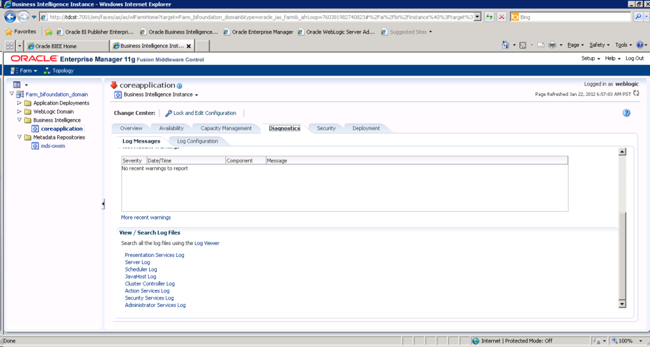This screenshot has height=347, width=650.
Task: Open the Server Log link
Action: click(137, 262)
